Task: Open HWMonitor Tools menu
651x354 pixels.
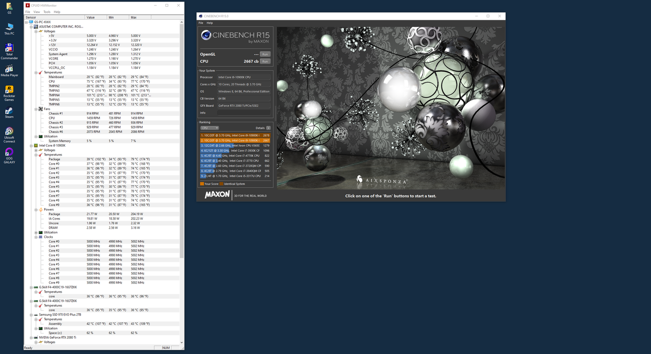Action: (x=47, y=12)
